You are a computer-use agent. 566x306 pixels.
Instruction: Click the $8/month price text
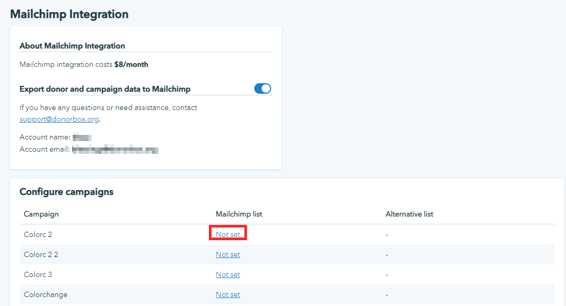tap(131, 65)
